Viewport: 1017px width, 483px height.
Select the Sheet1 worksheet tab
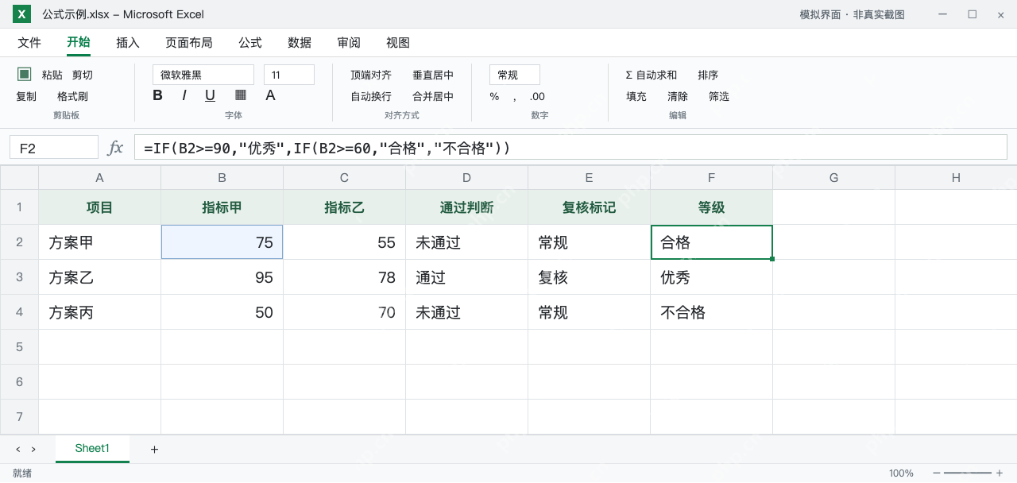(92, 449)
